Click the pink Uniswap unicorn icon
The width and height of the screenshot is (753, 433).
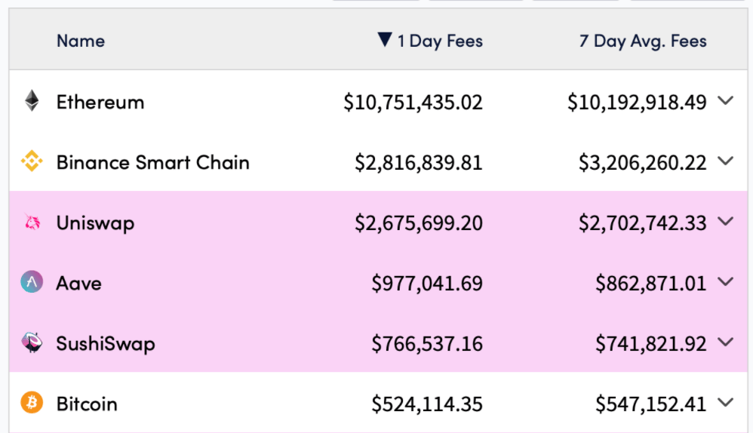click(32, 223)
